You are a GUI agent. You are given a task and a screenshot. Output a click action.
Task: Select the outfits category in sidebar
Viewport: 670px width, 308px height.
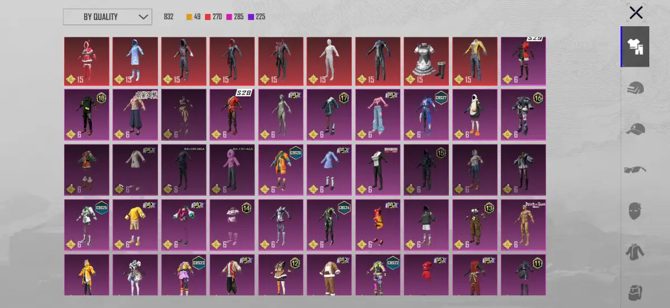click(x=635, y=46)
